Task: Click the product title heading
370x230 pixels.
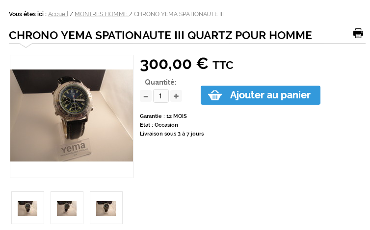Action: pyautogui.click(x=160, y=36)
